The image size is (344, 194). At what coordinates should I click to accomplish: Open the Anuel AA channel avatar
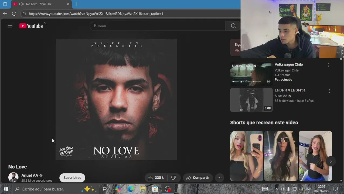(13, 177)
